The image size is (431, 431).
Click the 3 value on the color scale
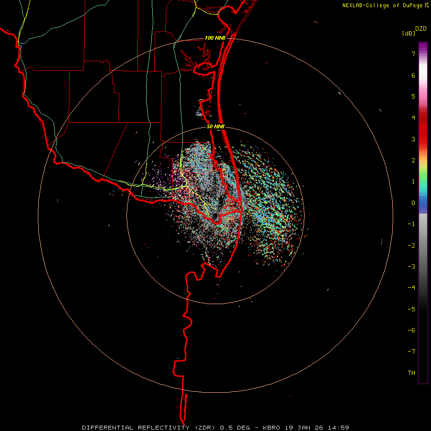(x=413, y=139)
